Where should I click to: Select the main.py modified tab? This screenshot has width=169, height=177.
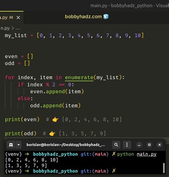(x=11, y=18)
